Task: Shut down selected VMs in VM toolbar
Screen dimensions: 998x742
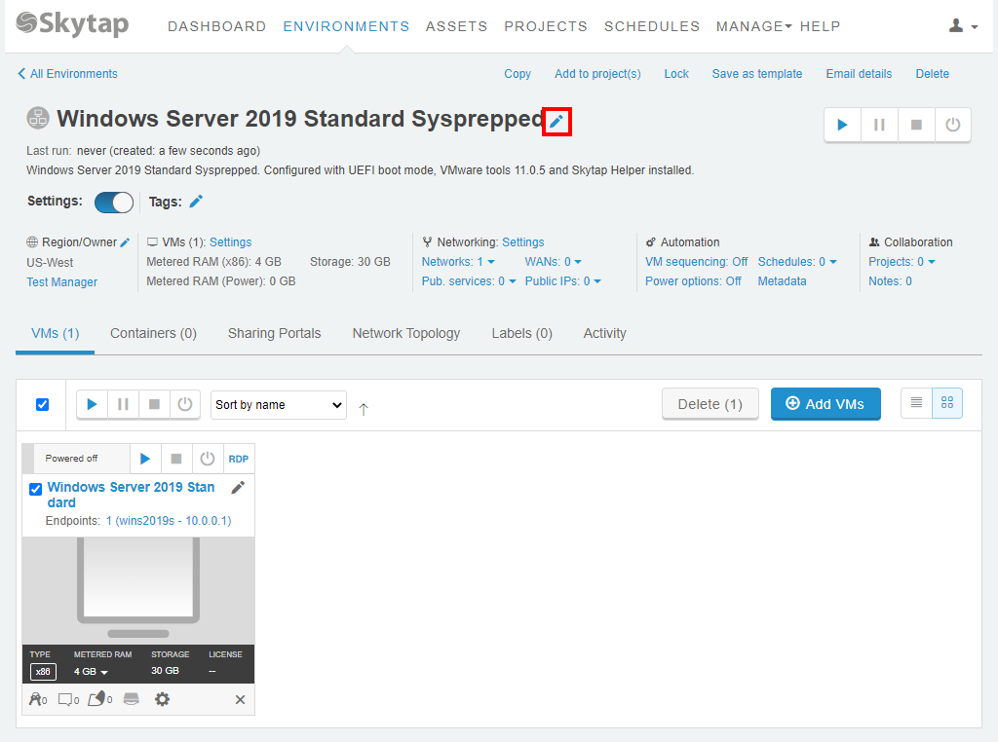Action: click(x=154, y=404)
